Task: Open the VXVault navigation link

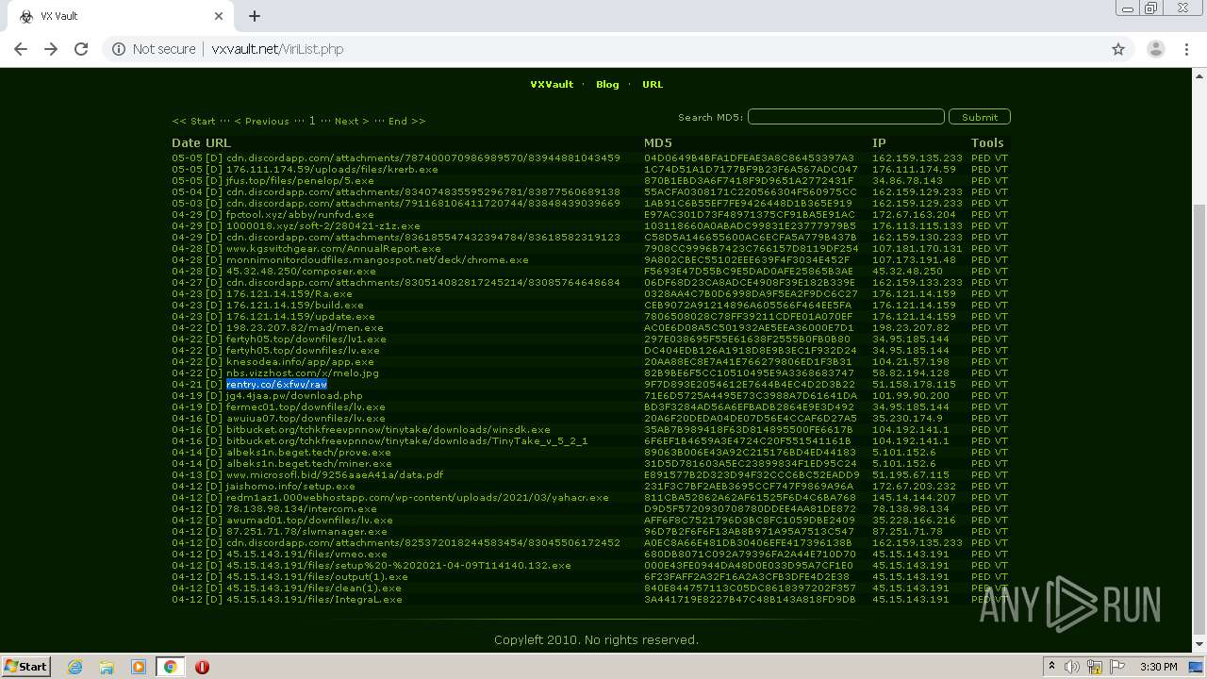Action: (x=552, y=84)
